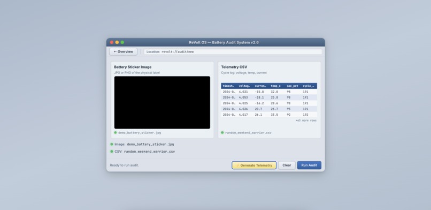Click the soc_pct column header
This screenshot has height=210, width=431.
click(293, 86)
